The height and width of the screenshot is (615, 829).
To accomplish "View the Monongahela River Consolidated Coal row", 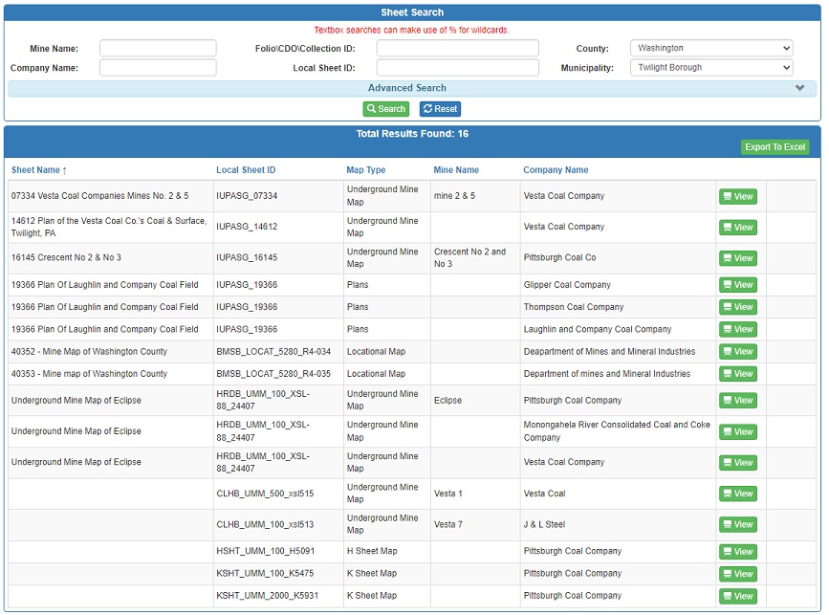I will (738, 432).
